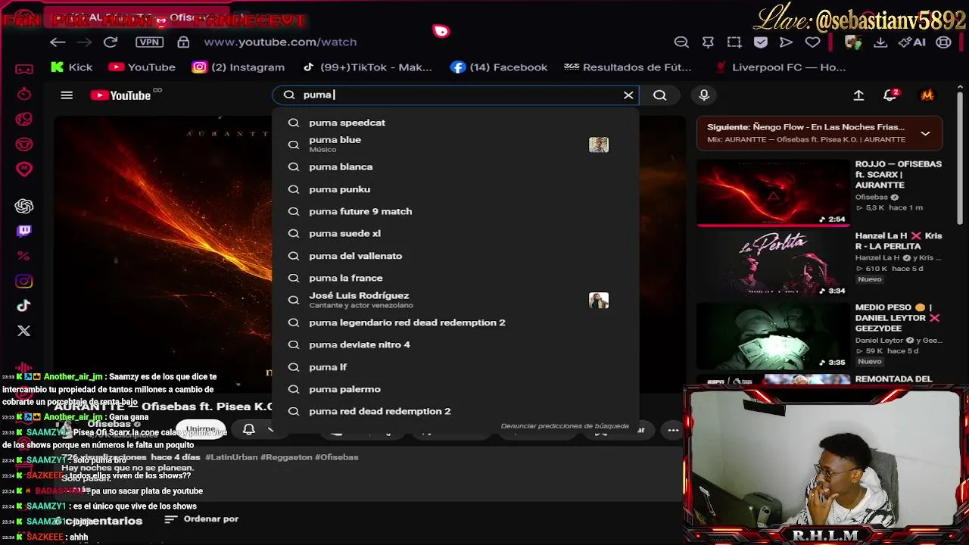Choose 'puma legendario red dead redemption 2'
Image resolution: width=969 pixels, height=545 pixels.
click(456, 322)
